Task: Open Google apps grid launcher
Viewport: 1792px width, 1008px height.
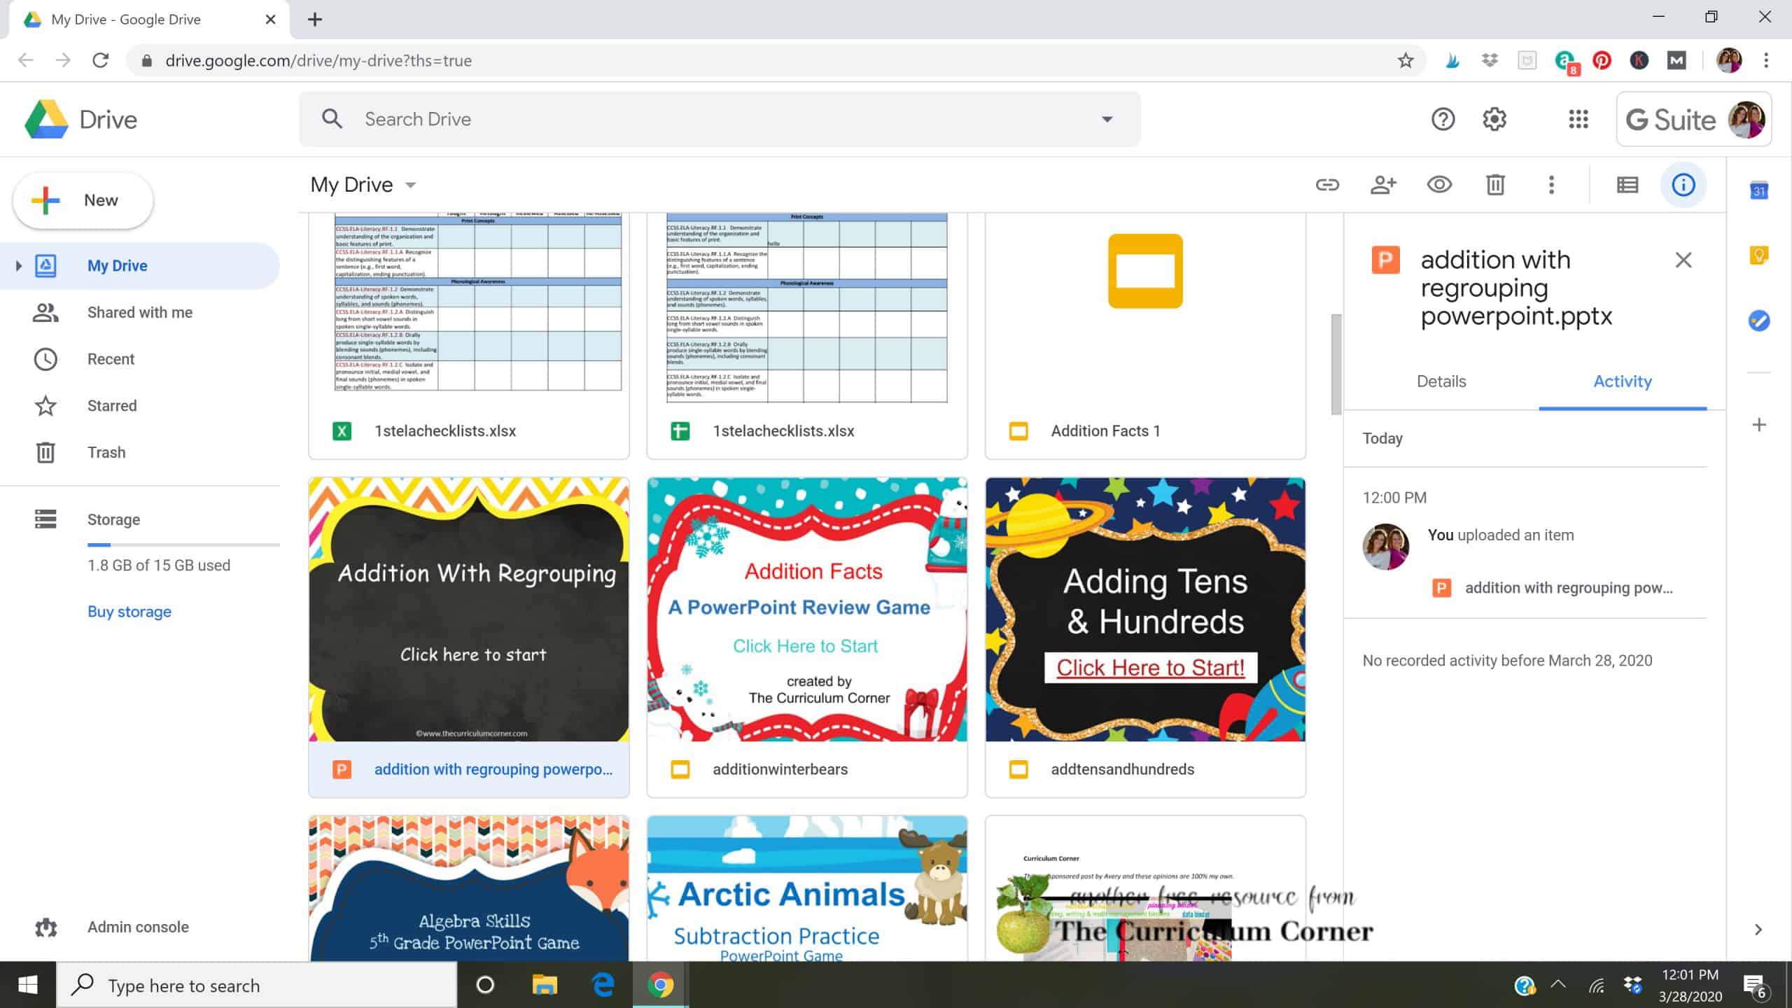Action: [x=1578, y=120]
